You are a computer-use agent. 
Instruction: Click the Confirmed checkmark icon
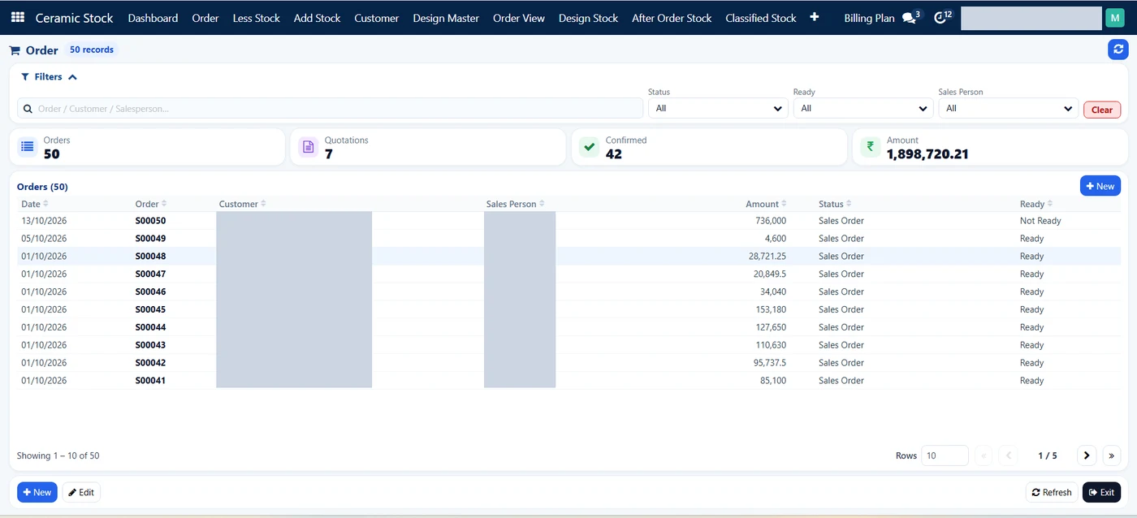click(589, 147)
